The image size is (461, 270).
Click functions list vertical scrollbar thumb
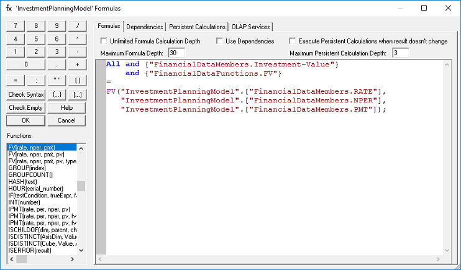coord(81,186)
